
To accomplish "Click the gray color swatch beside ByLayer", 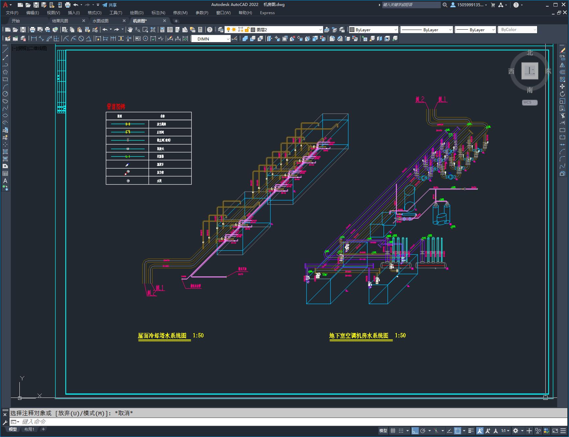I will point(352,30).
